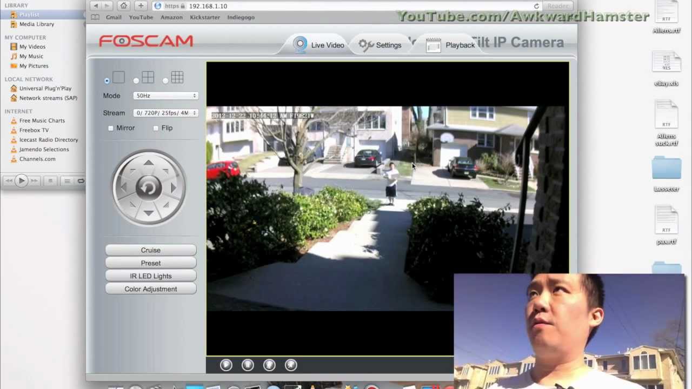
Task: Open the Mode 50Hz dropdown
Action: coord(165,96)
